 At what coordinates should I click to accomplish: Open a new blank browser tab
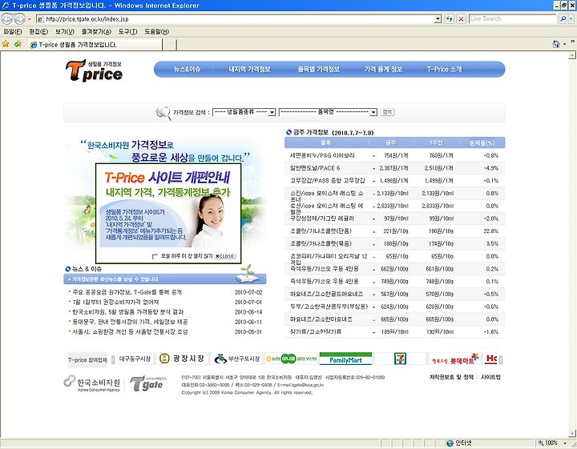tap(169, 45)
